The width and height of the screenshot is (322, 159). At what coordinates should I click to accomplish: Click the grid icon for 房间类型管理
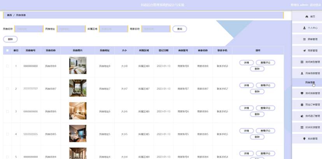[x=302, y=62]
